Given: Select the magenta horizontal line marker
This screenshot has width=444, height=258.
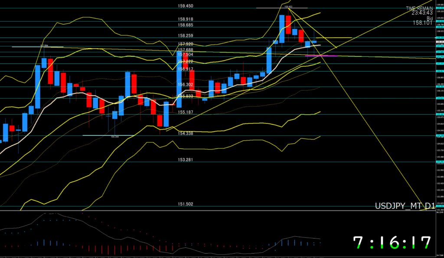Looking at the screenshot, I should (x=321, y=56).
